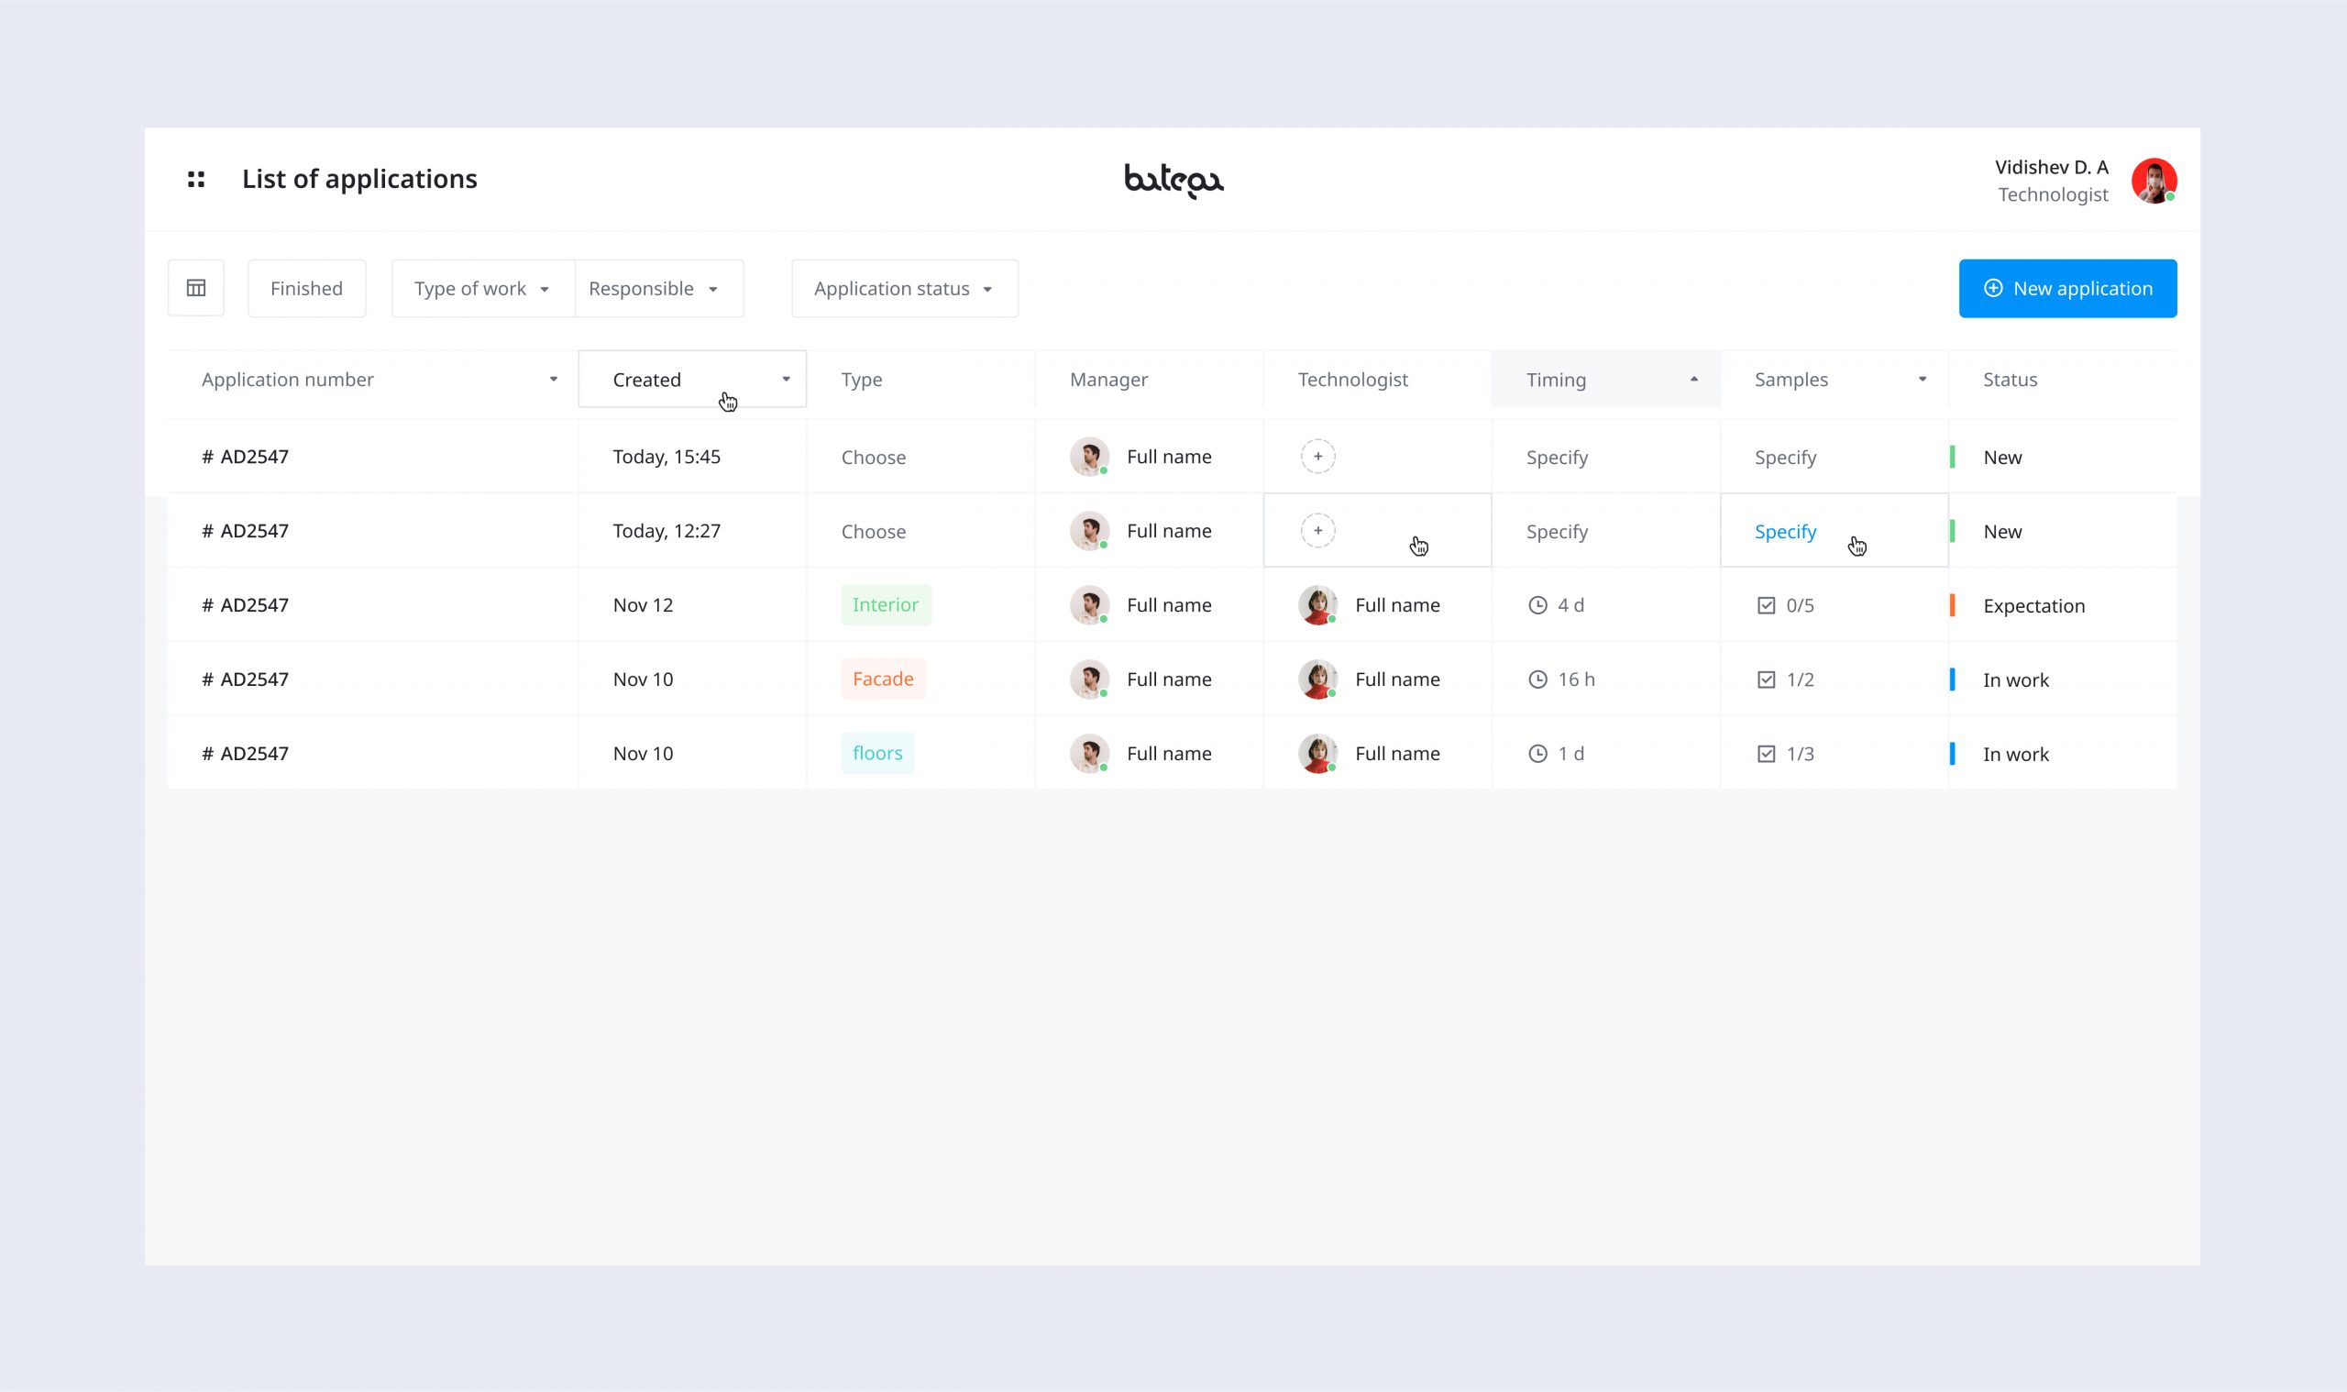Open the Vidishev D. A profile avatar
Screen dimensions: 2347x1392
2153,181
